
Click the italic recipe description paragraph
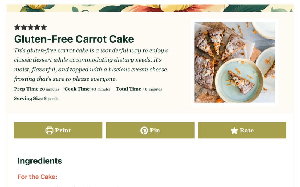click(x=91, y=65)
